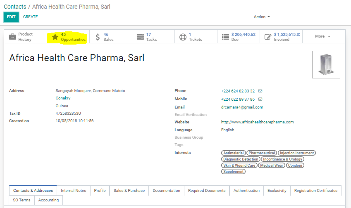Click the Incontinence & Urology interest tag
This screenshot has height=208, width=351.
click(x=282, y=159)
